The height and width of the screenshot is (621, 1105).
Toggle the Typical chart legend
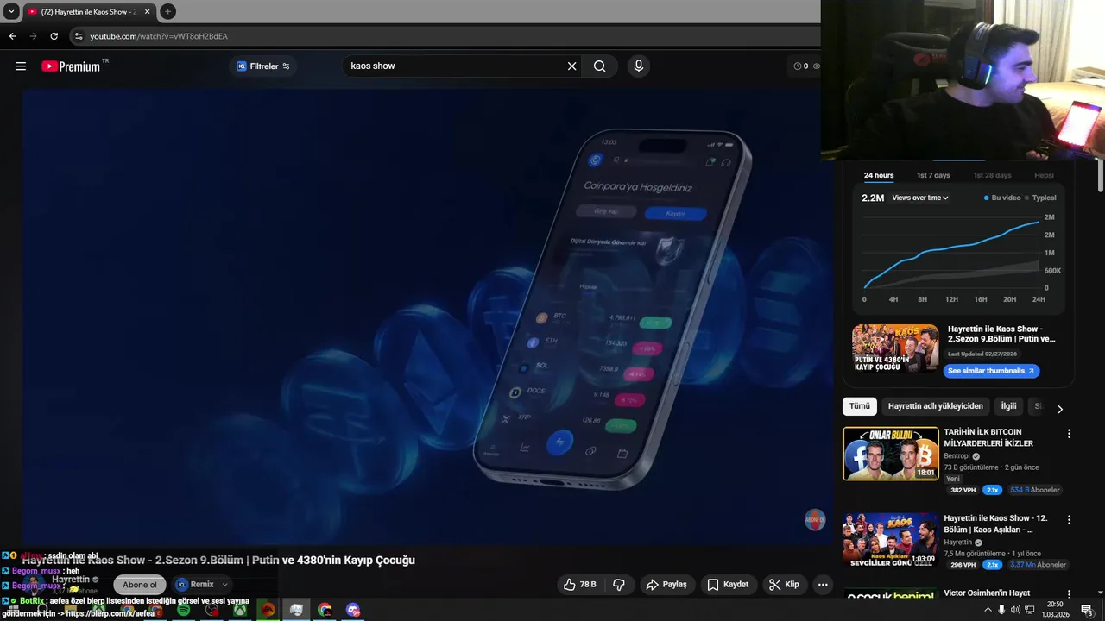[1040, 198]
